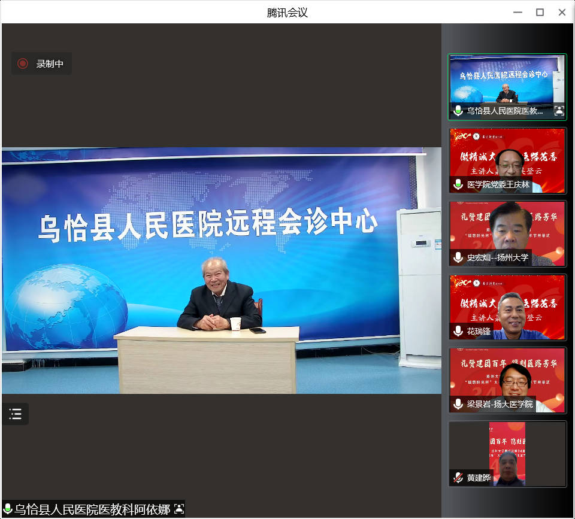This screenshot has height=519, width=575.
Task: Select 医学院党委王庆林's video thumbnail
Action: pos(507,156)
